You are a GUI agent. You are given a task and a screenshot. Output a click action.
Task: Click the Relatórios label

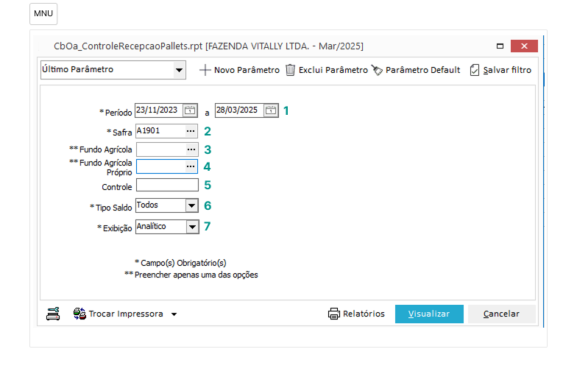(364, 314)
